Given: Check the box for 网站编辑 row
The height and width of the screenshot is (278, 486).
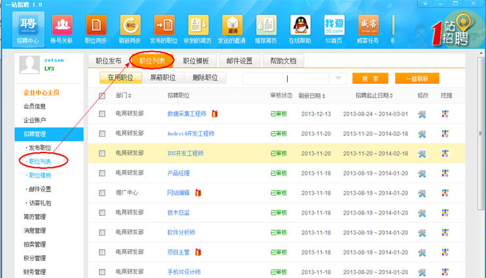Looking at the screenshot, I should click(102, 193).
